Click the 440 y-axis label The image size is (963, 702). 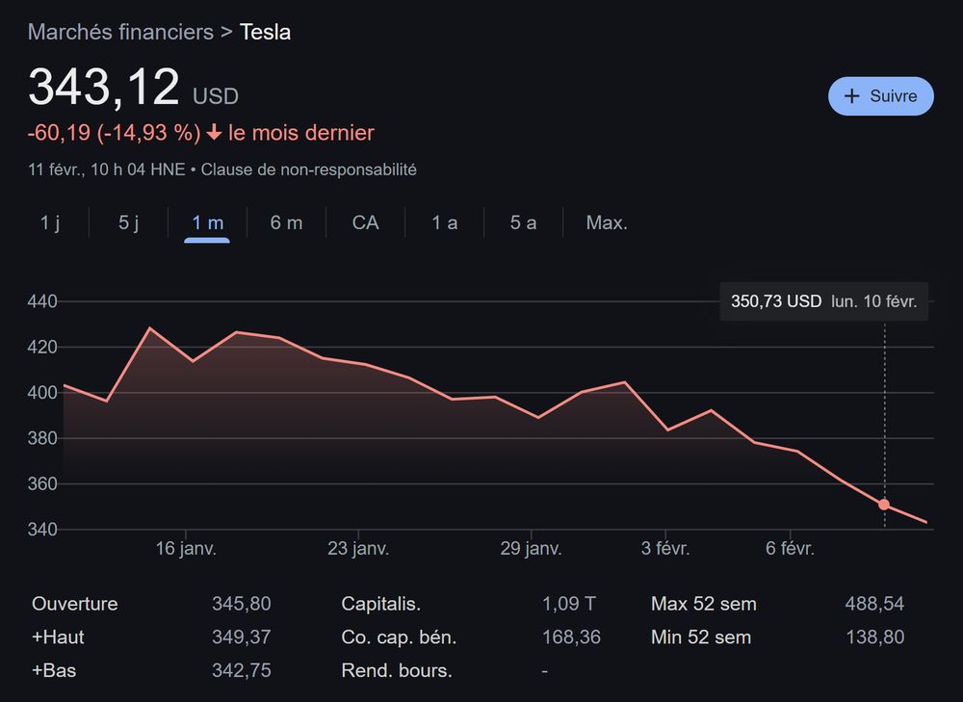(x=41, y=301)
